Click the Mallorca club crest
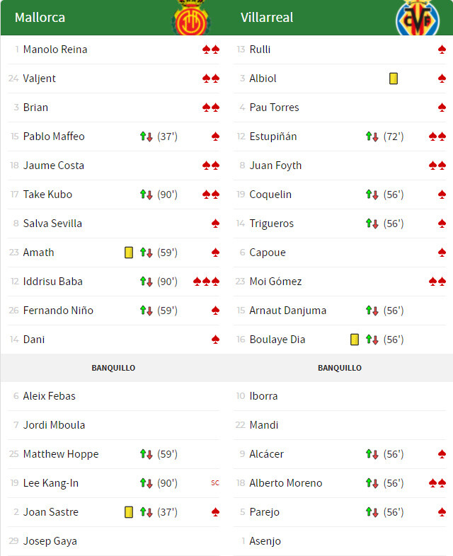 (190, 18)
